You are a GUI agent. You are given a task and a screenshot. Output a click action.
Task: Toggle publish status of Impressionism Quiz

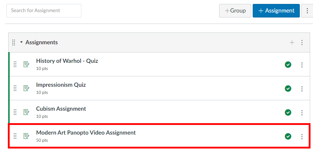click(x=288, y=89)
